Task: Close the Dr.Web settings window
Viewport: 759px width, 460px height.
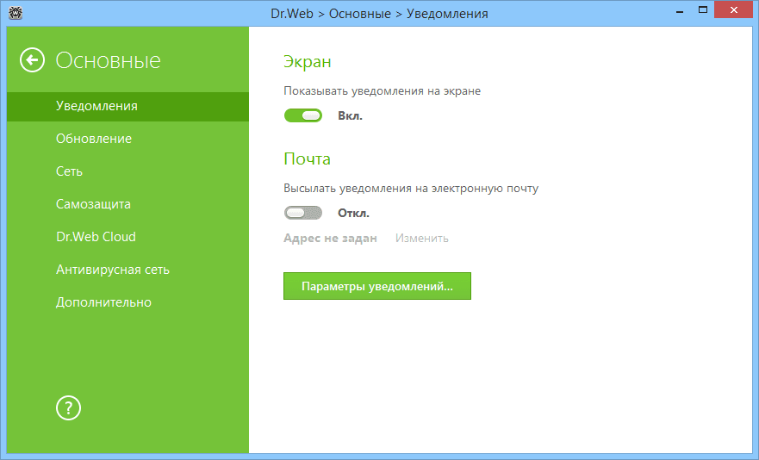Action: 734,10
